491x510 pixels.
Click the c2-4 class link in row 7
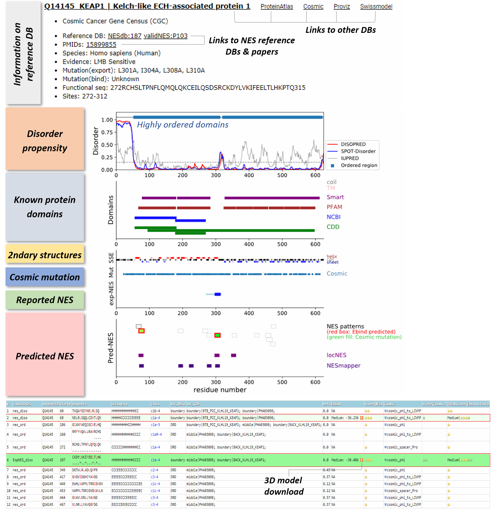click(154, 470)
